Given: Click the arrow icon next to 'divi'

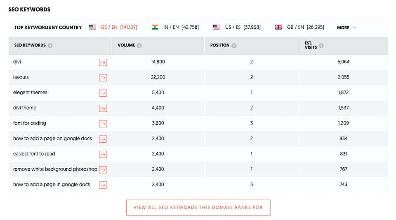Looking at the screenshot, I should [x=103, y=62].
